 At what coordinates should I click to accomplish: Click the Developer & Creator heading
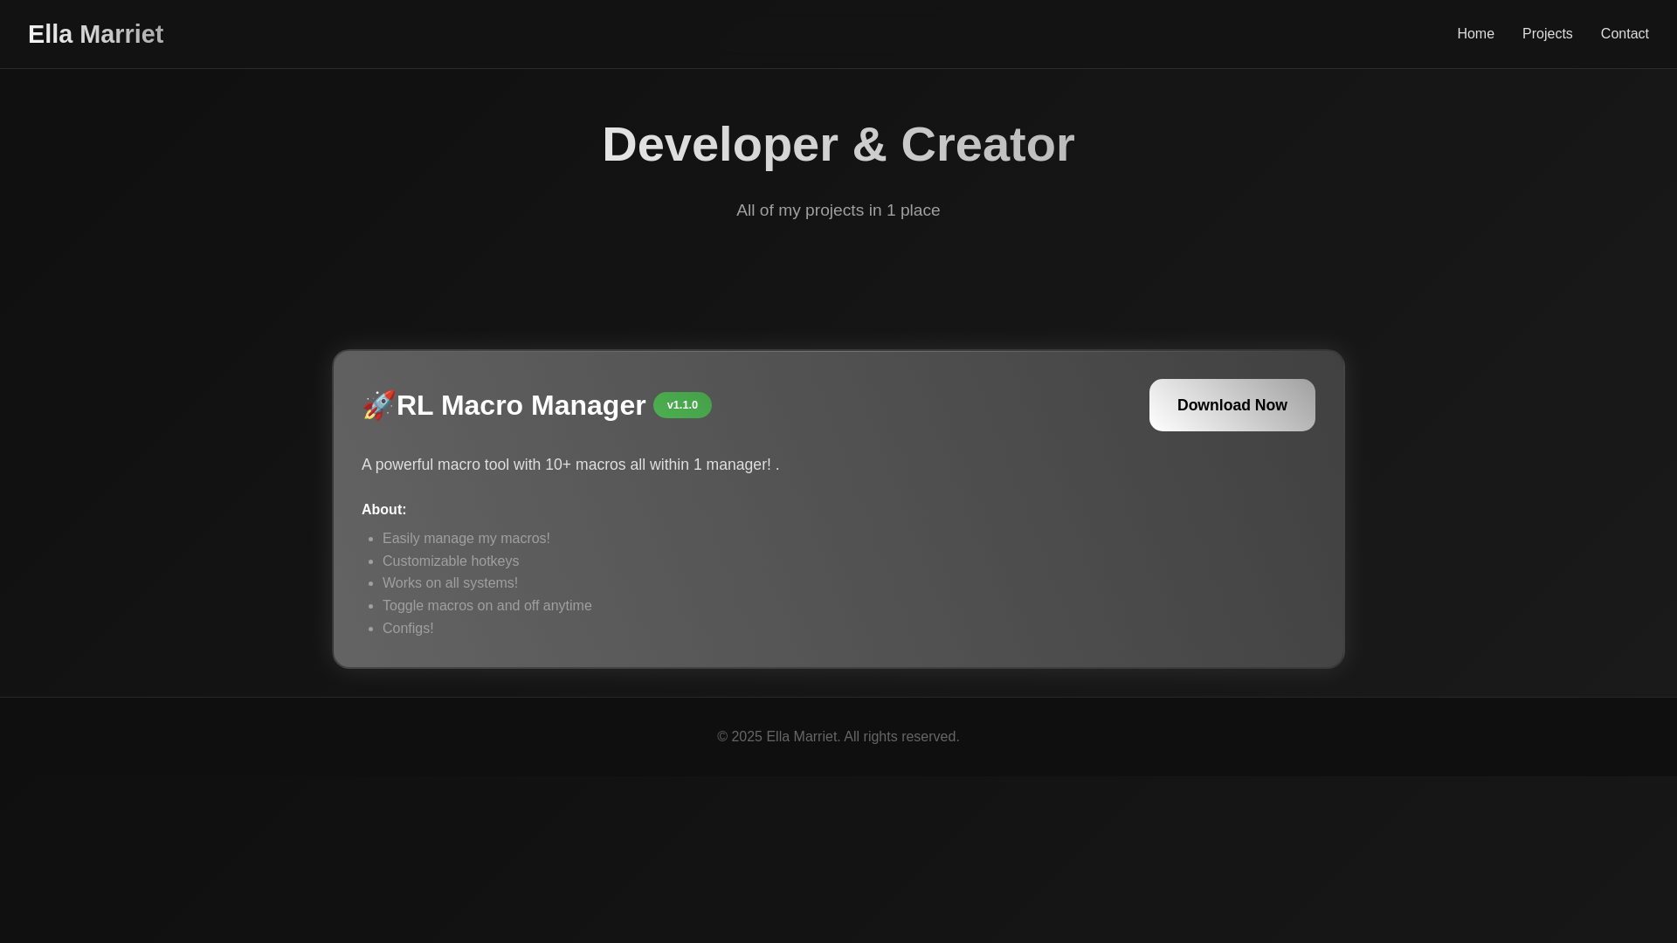coord(838,144)
